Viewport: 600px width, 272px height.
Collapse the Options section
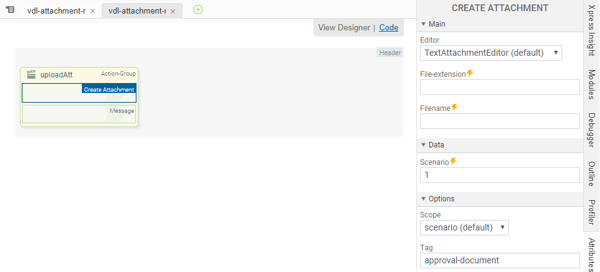point(424,199)
